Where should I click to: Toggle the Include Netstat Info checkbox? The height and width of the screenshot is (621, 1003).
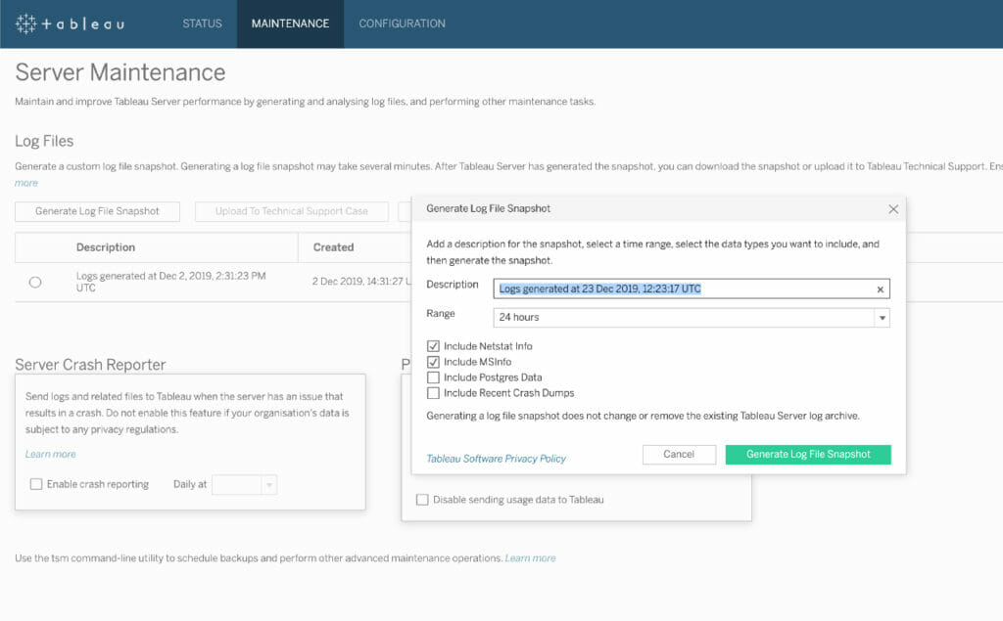(x=433, y=346)
